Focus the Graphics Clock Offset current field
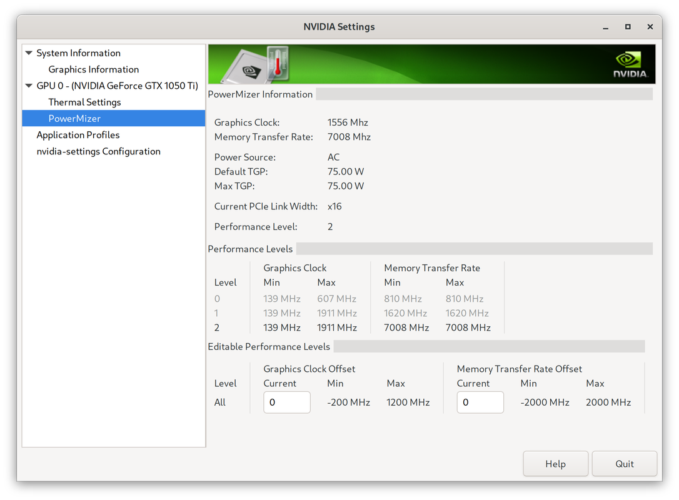Viewport: 679px width, 500px height. [x=287, y=402]
